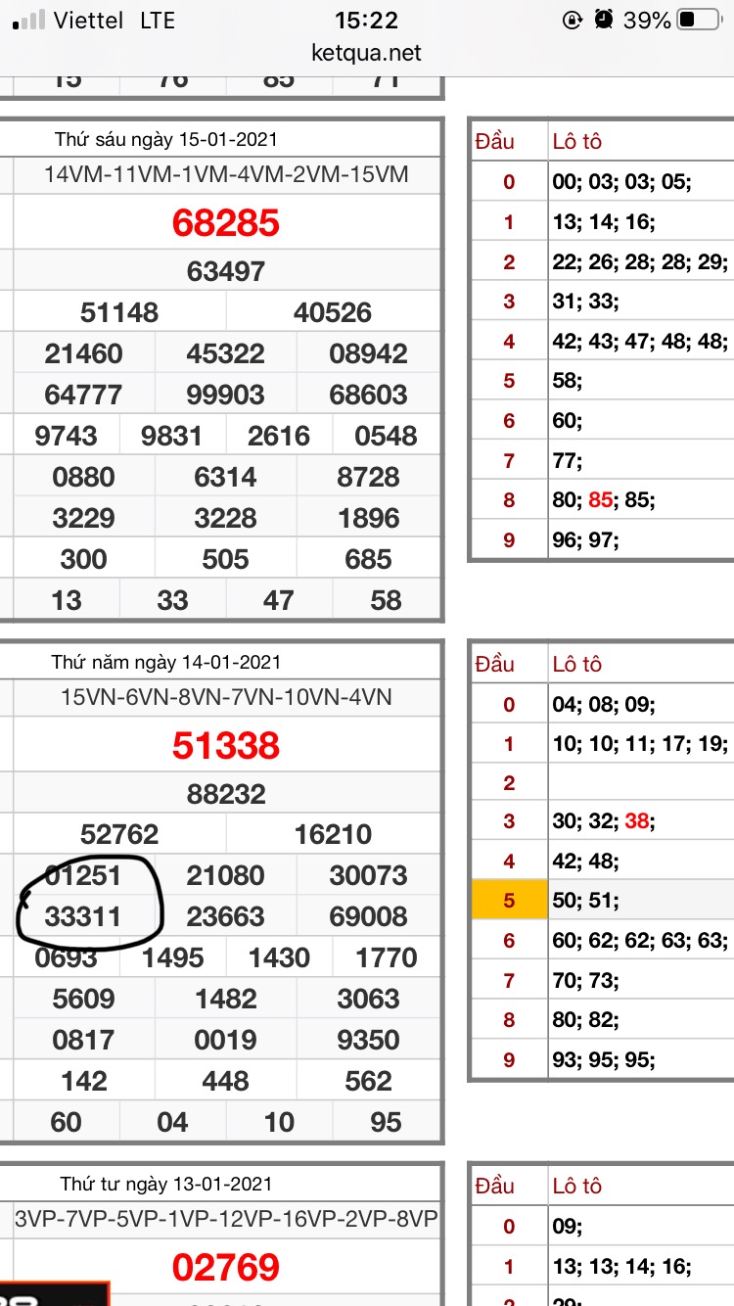Select prize number 99903
This screenshot has height=1306, width=734.
226,395
